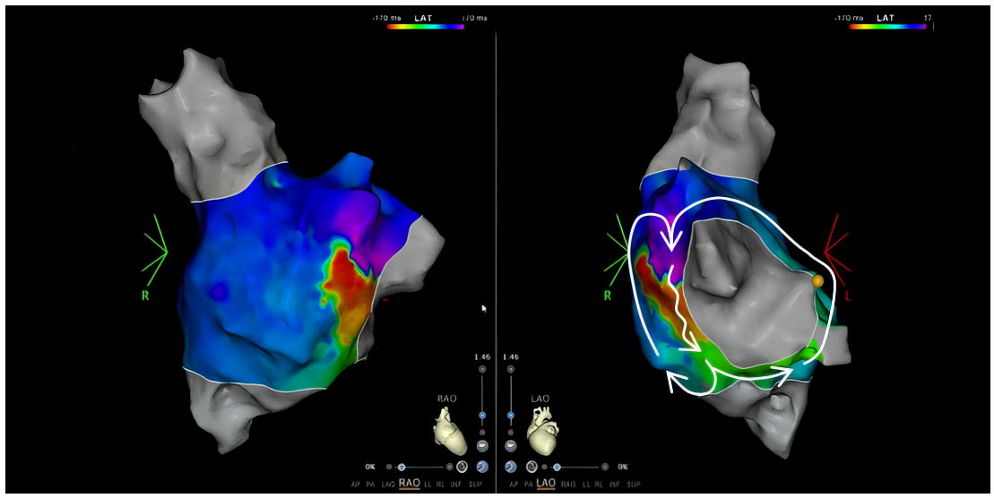Click the left pane vertical zoom slider handle
Screen dimensions: 994x498
pyautogui.click(x=482, y=416)
